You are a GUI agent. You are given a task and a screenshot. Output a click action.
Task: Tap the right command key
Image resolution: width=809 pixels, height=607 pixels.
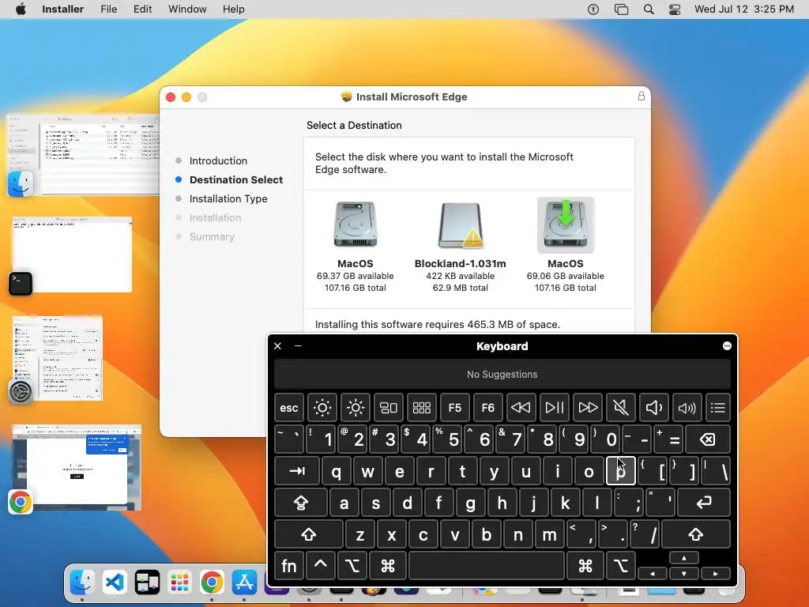pyautogui.click(x=585, y=566)
